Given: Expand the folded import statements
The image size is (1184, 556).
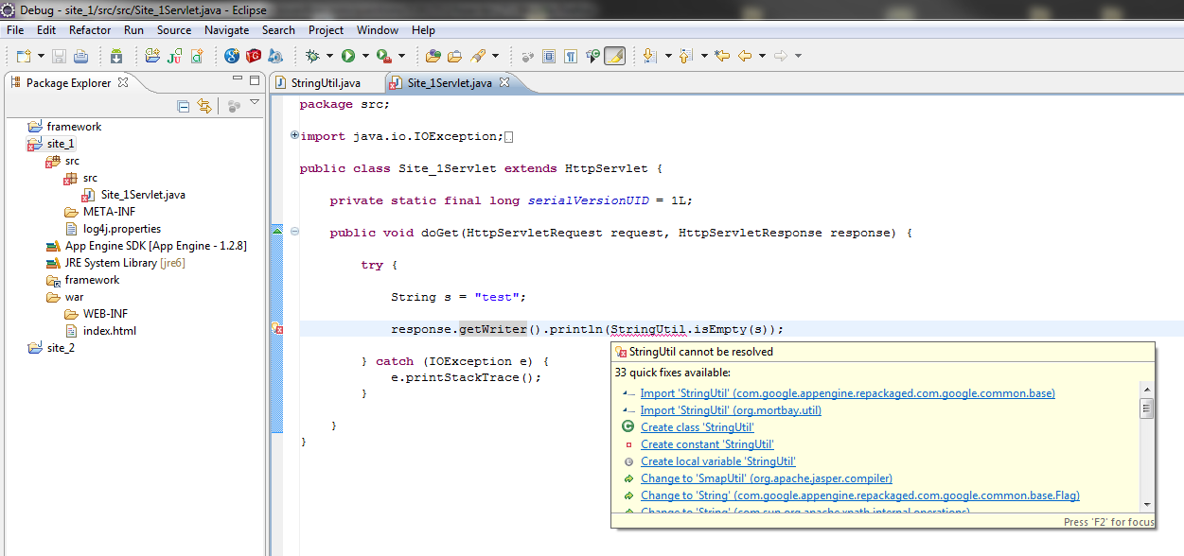Looking at the screenshot, I should tap(295, 136).
